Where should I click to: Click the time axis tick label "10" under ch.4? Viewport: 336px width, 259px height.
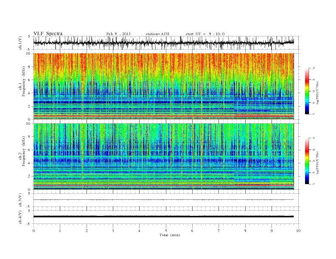(x=298, y=231)
